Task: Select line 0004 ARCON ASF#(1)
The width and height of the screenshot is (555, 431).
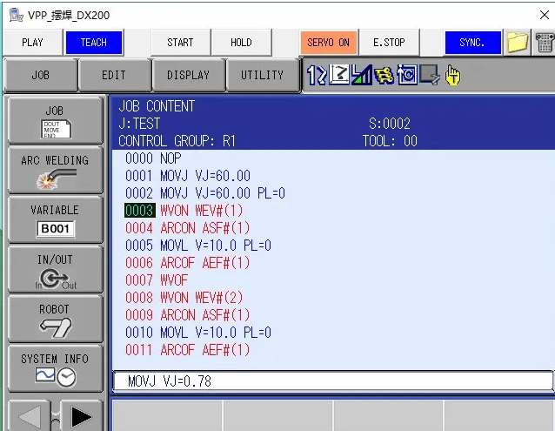Action: [x=187, y=228]
